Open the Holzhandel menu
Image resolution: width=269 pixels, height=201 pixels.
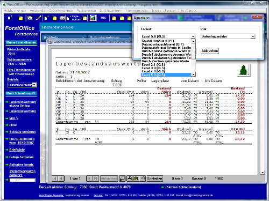click(x=38, y=11)
